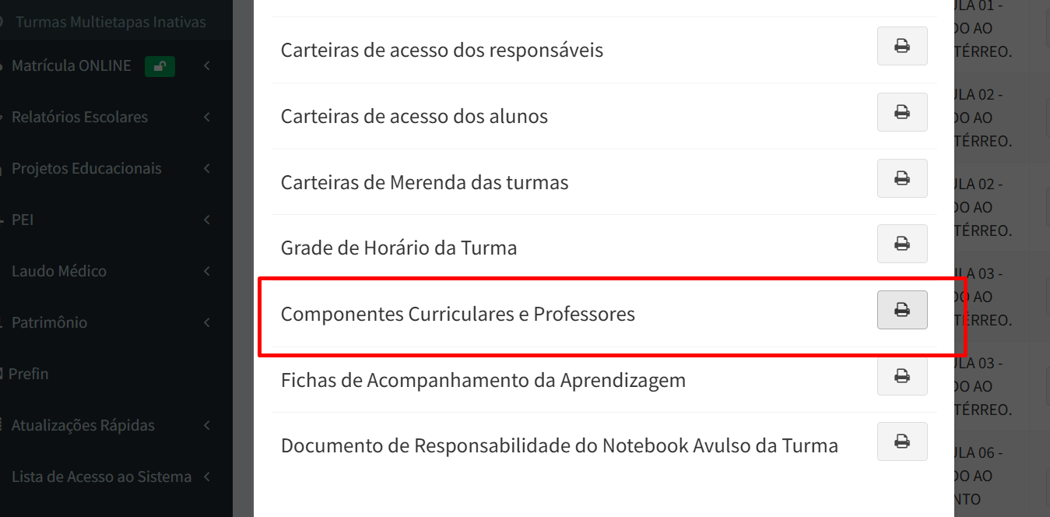
Task: Click green unlock badge beside Matrícula ONLINE
Action: click(160, 66)
